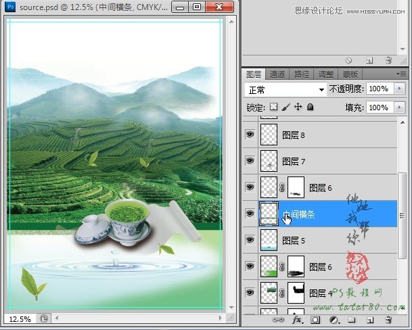Toggle lock transparent pixels
The height and width of the screenshot is (330, 412).
click(x=273, y=107)
